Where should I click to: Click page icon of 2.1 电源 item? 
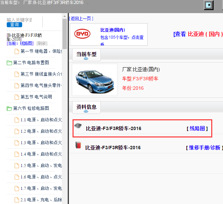click(x=17, y=200)
